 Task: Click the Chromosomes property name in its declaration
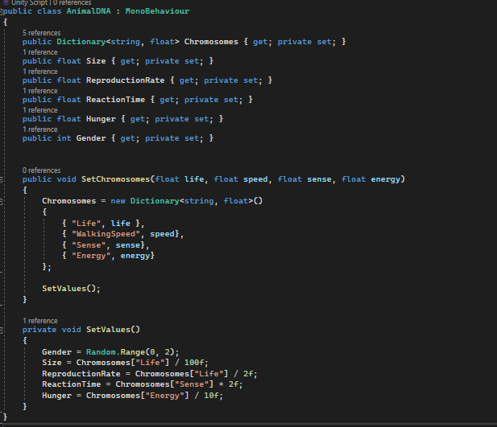pos(211,42)
